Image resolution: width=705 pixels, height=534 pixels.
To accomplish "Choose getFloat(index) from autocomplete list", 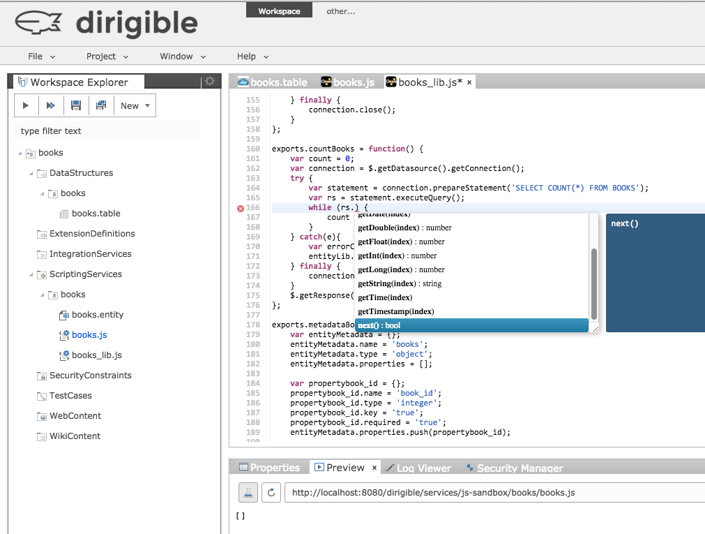I will 471,242.
